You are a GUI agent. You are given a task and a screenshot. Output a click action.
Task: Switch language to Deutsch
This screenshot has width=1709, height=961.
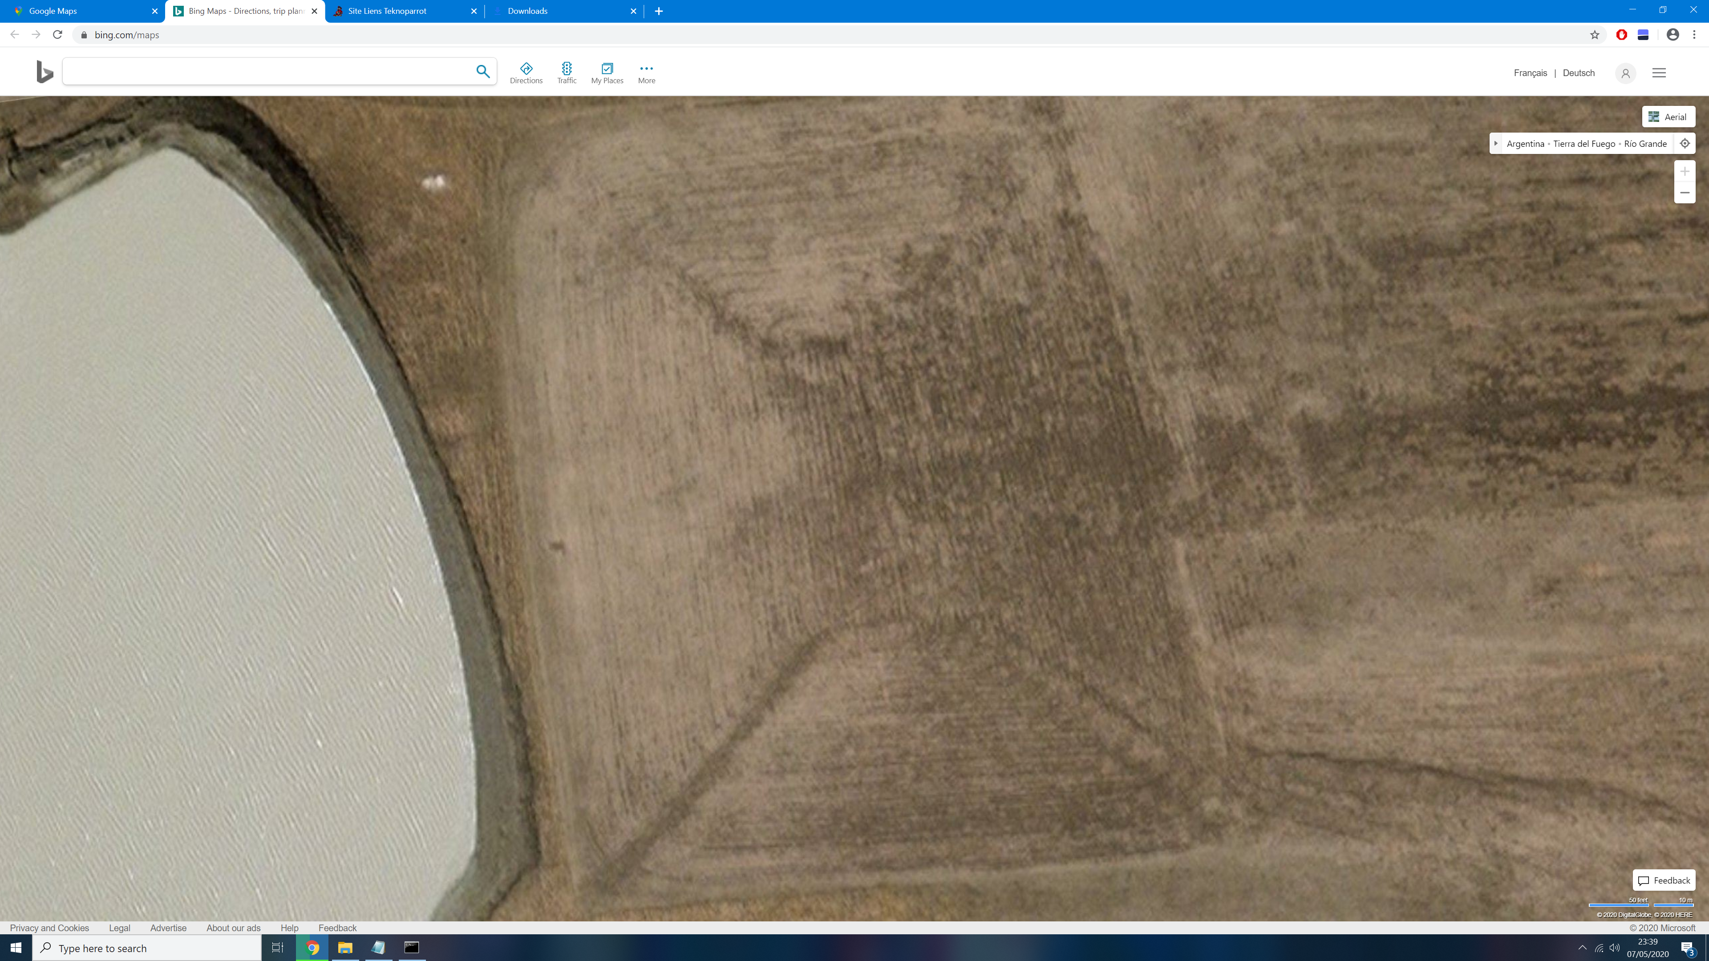(x=1578, y=73)
